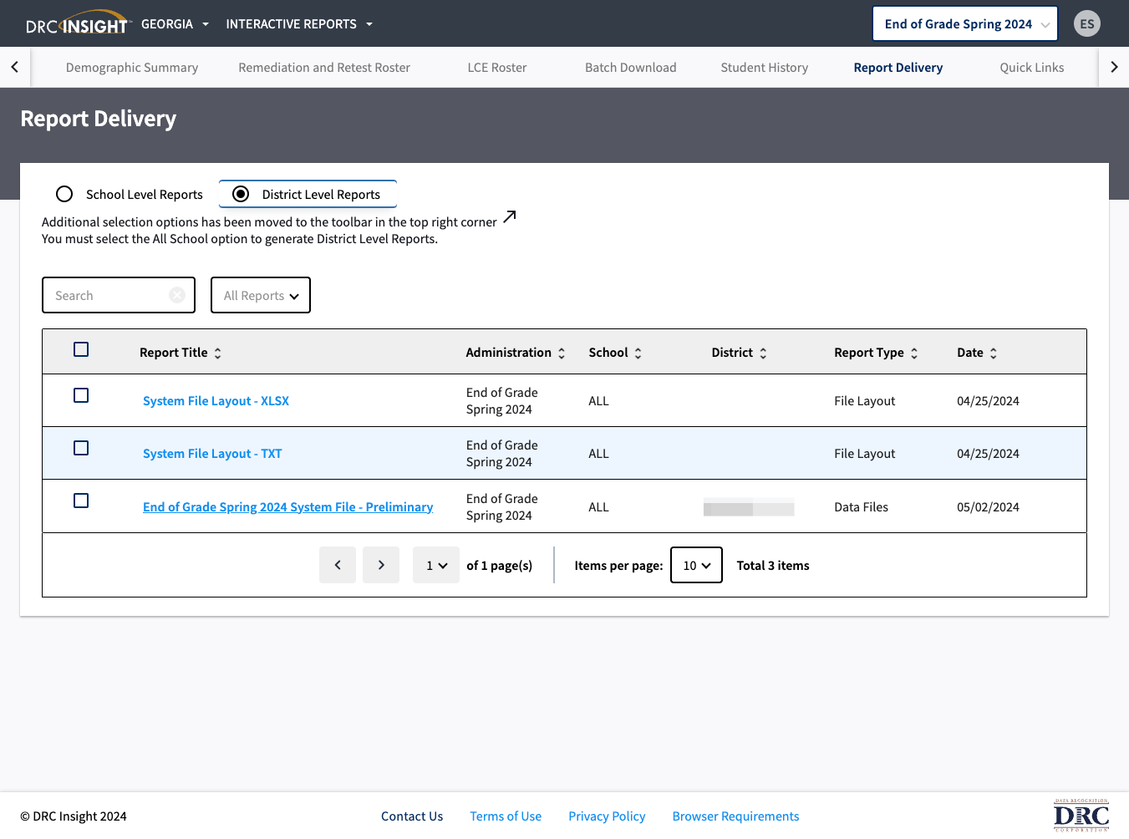Go to the Batch Download tab

coord(631,68)
